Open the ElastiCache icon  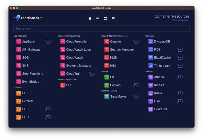pyautogui.click(x=150, y=58)
